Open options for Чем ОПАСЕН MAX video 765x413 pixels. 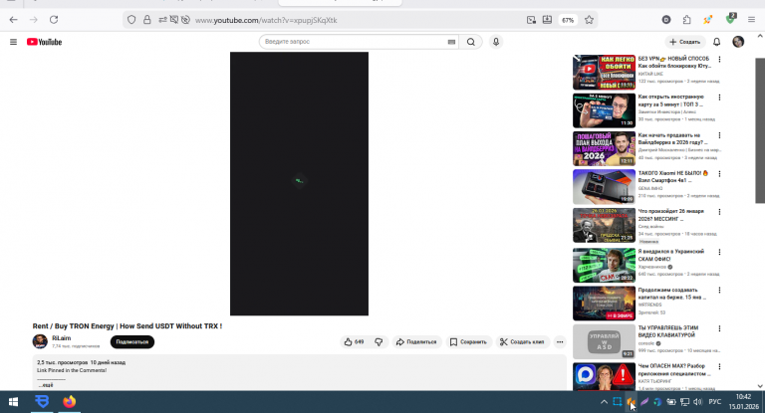coord(719,366)
